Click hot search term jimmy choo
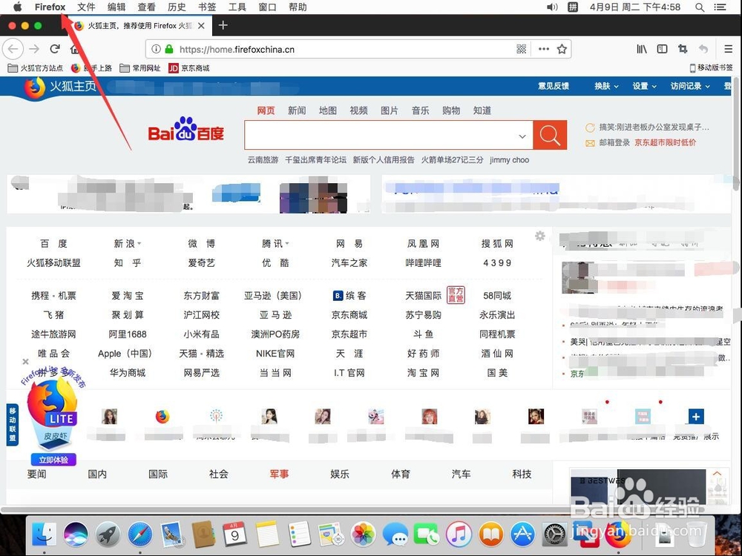The width and height of the screenshot is (742, 556). point(510,160)
